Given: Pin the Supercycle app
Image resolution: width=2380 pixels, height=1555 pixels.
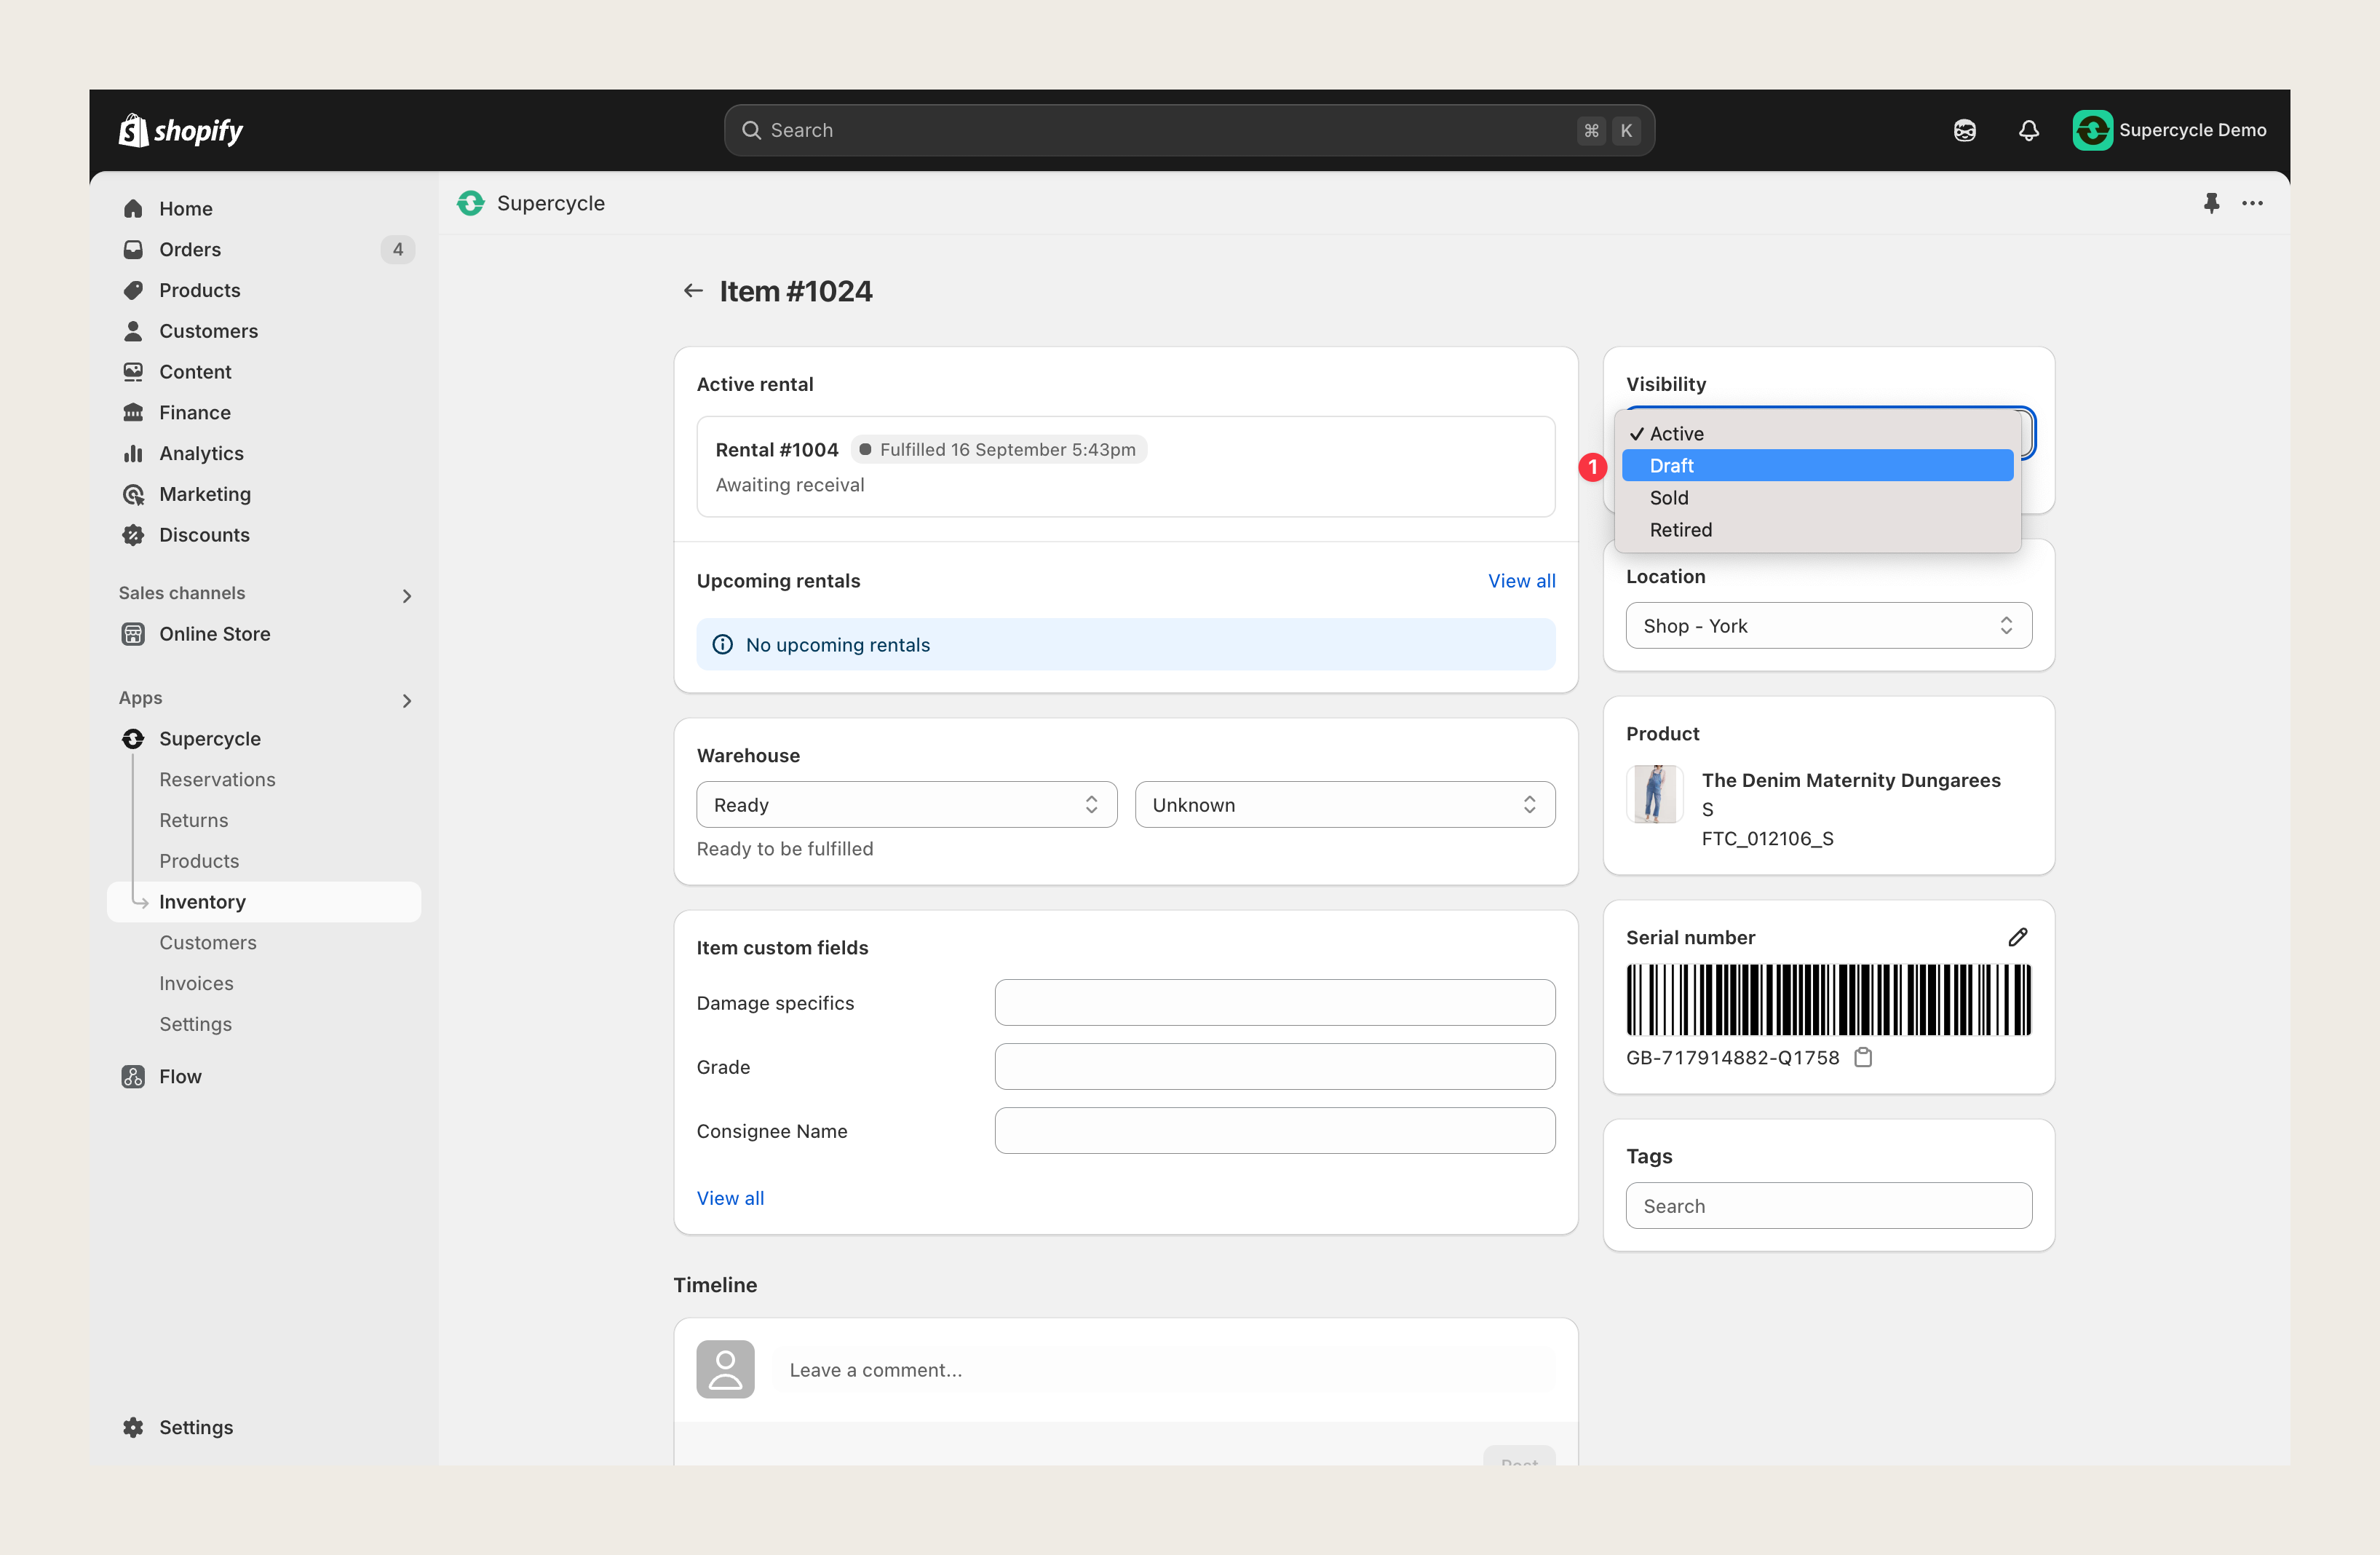Looking at the screenshot, I should pyautogui.click(x=2211, y=203).
